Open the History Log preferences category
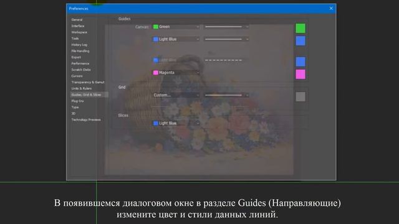 (x=79, y=45)
